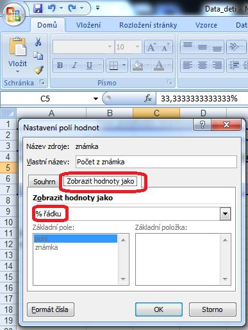The width and height of the screenshot is (248, 330).
Task: Open the undo history dropdown arrow
Action: 61,8
